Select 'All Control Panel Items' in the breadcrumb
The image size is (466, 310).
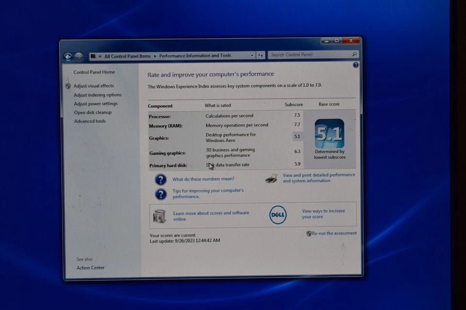[127, 55]
